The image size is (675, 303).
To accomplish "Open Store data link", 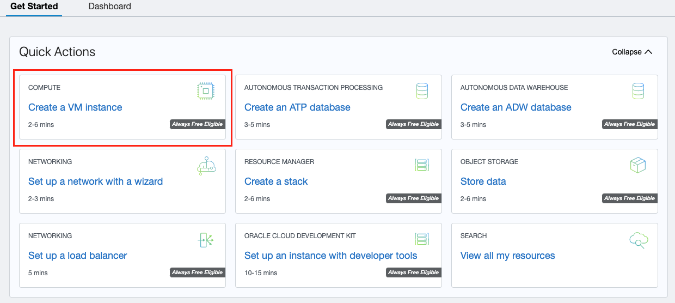I will pos(483,181).
